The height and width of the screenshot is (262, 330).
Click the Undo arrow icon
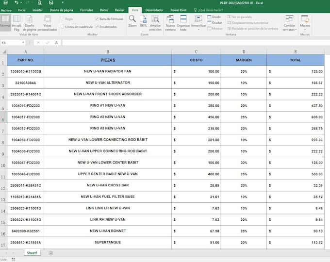[x=16, y=2]
